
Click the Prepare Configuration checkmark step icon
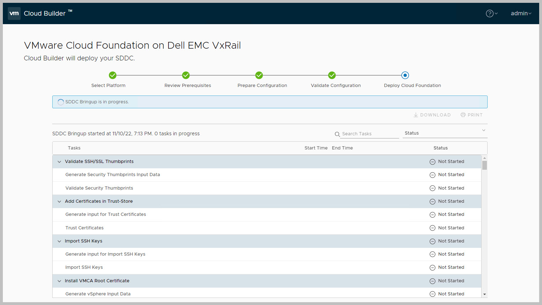[259, 75]
